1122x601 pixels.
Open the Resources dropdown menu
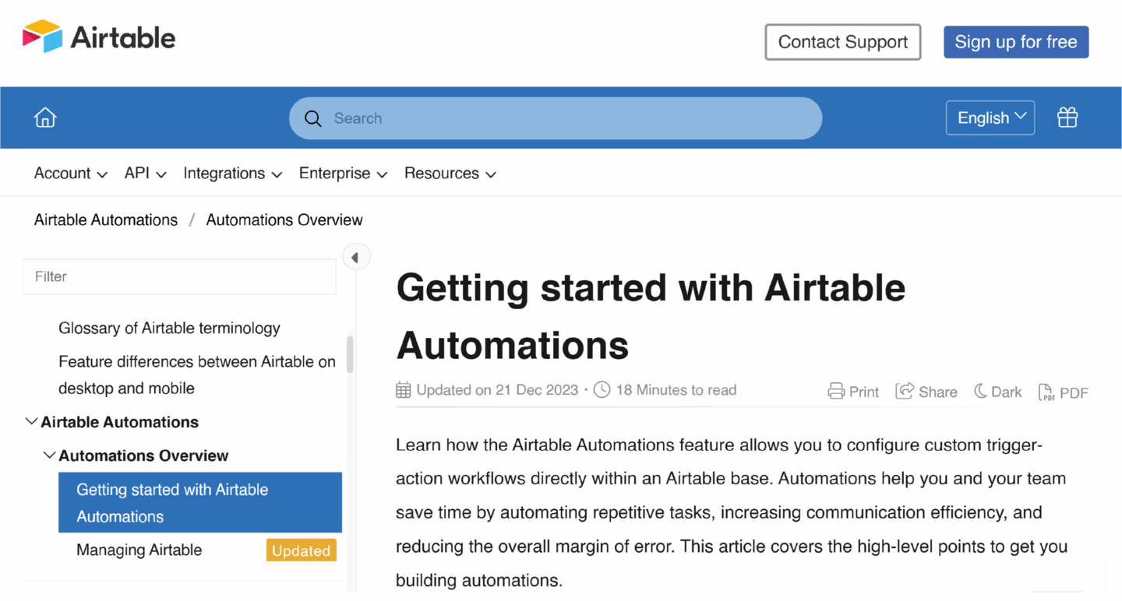(x=450, y=174)
